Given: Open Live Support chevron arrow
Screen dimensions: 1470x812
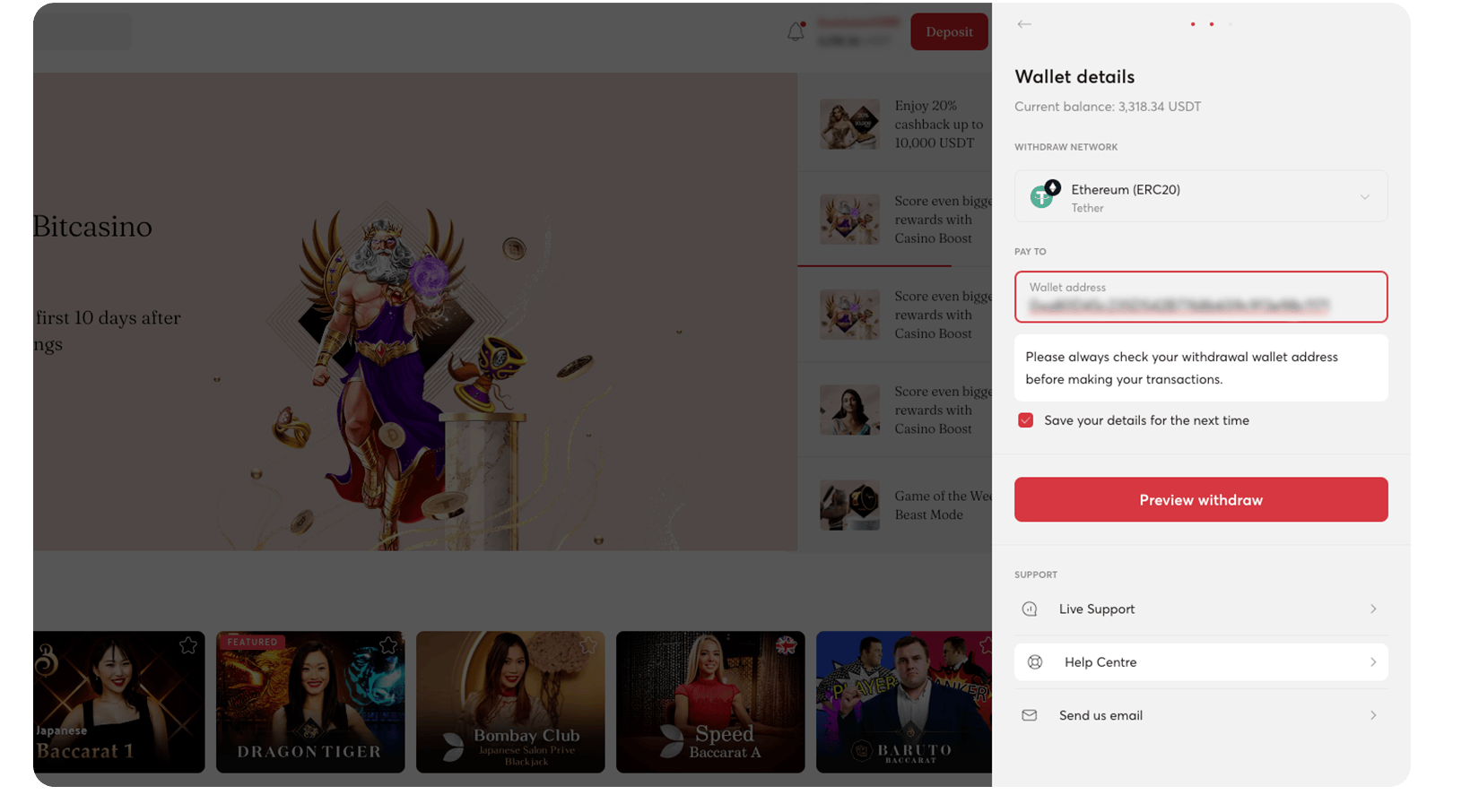Looking at the screenshot, I should (x=1373, y=609).
